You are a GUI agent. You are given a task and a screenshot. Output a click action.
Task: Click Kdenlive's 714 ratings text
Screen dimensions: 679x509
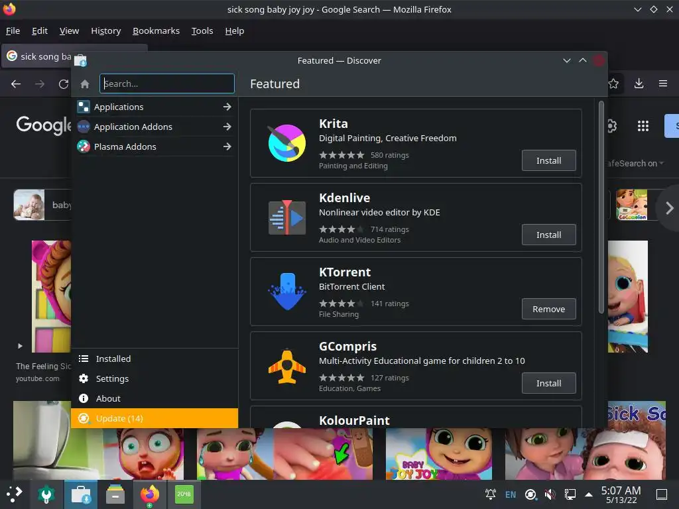tap(389, 229)
